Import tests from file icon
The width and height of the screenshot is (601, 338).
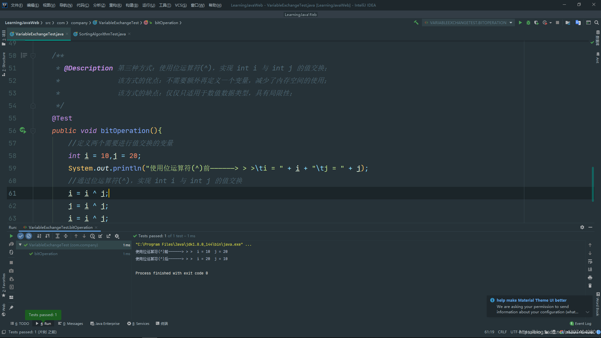pyautogui.click(x=100, y=236)
